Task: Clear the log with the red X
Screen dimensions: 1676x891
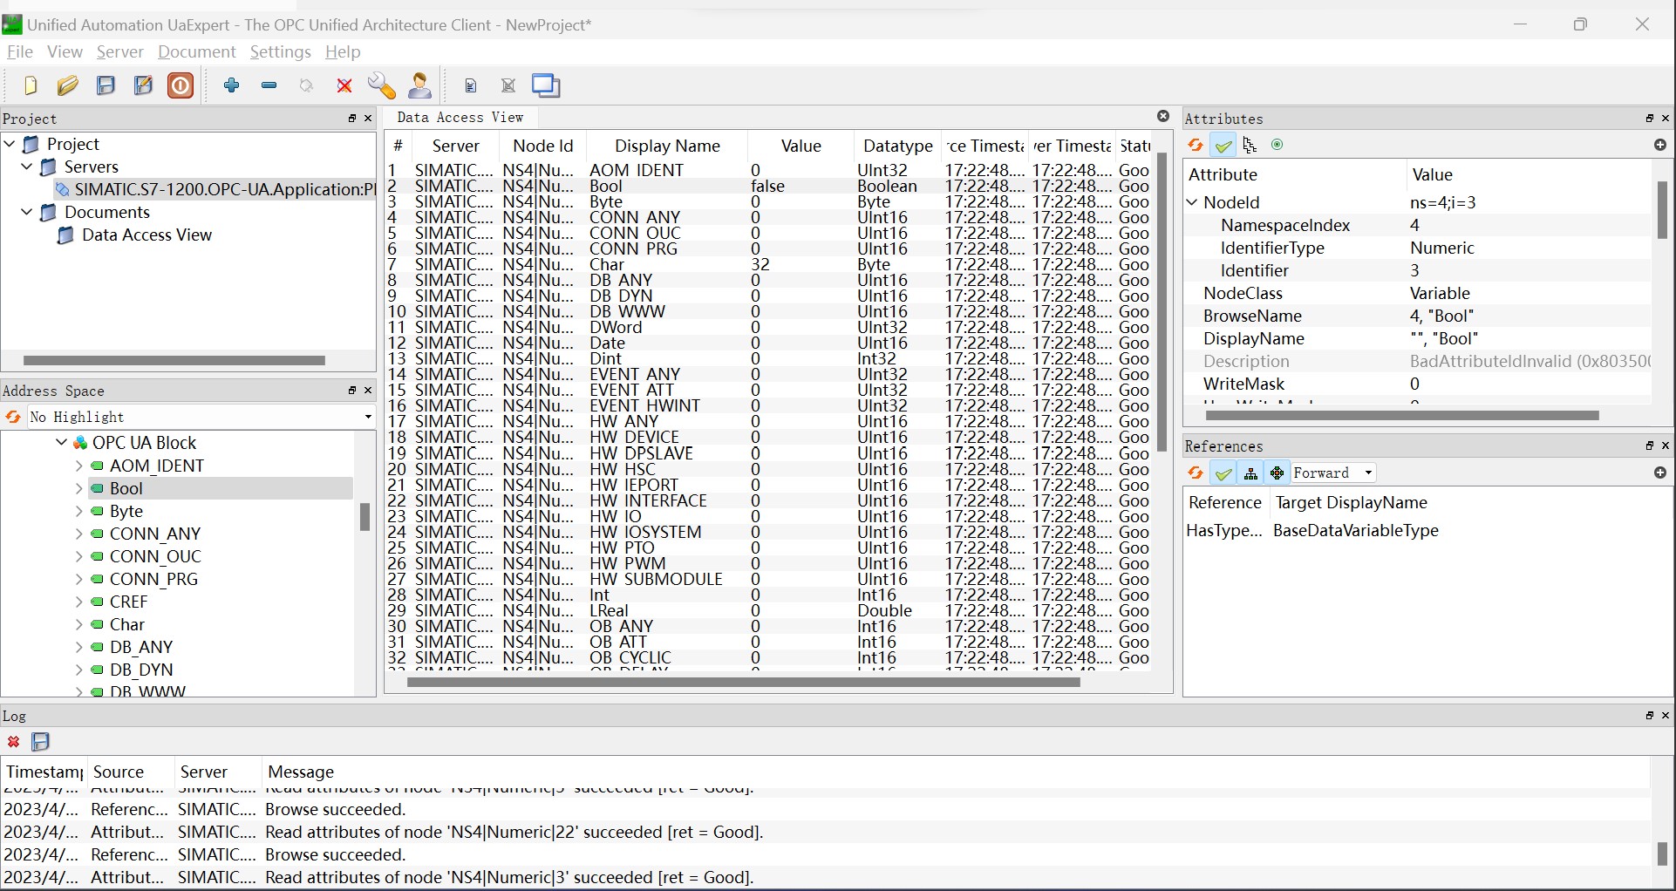Action: (x=14, y=742)
